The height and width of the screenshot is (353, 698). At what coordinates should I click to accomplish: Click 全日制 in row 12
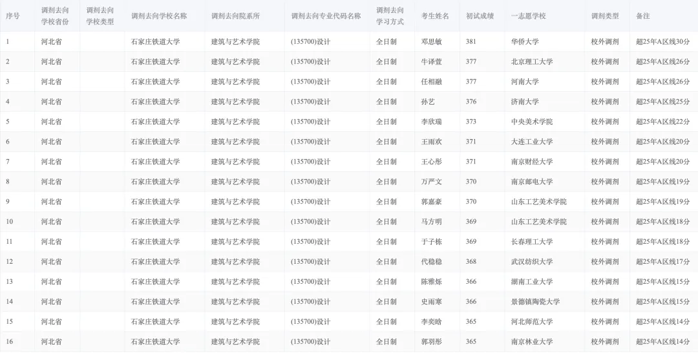click(x=386, y=262)
